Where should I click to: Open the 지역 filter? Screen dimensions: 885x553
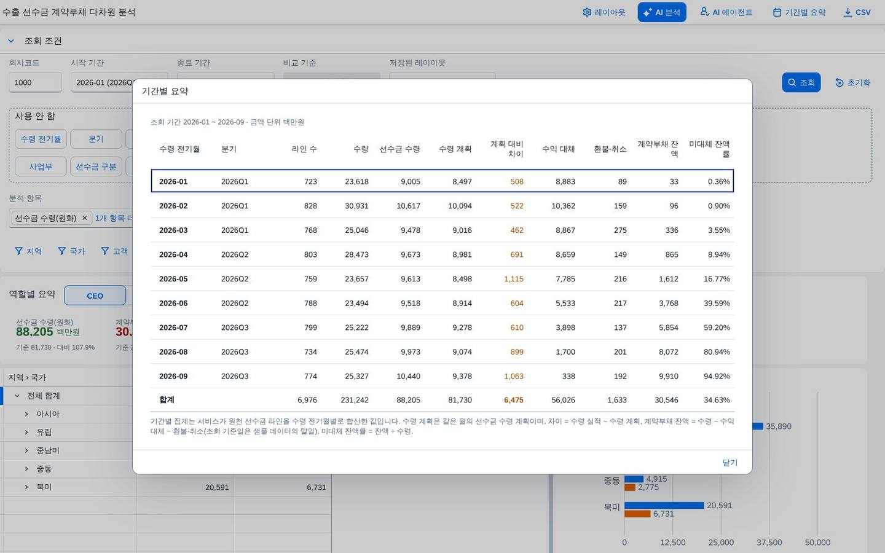point(28,251)
